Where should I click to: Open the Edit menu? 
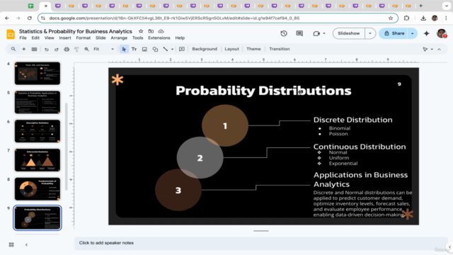click(35, 38)
